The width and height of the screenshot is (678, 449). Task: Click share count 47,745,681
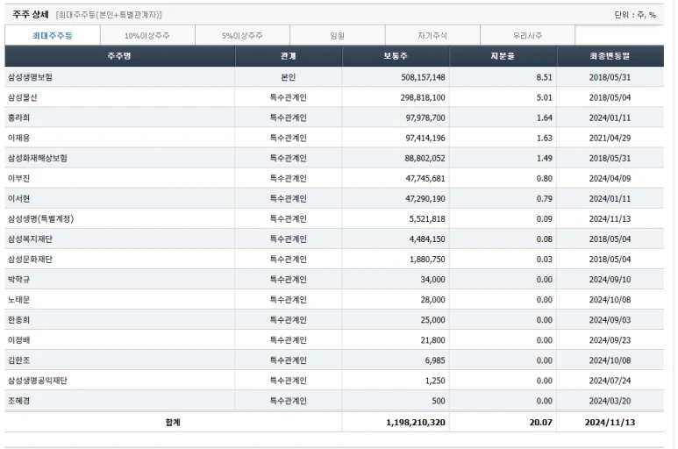coord(425,179)
